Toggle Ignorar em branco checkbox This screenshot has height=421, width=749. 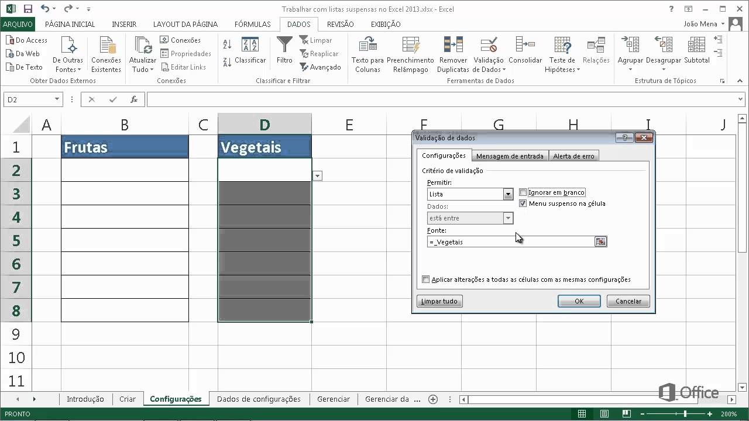point(523,192)
